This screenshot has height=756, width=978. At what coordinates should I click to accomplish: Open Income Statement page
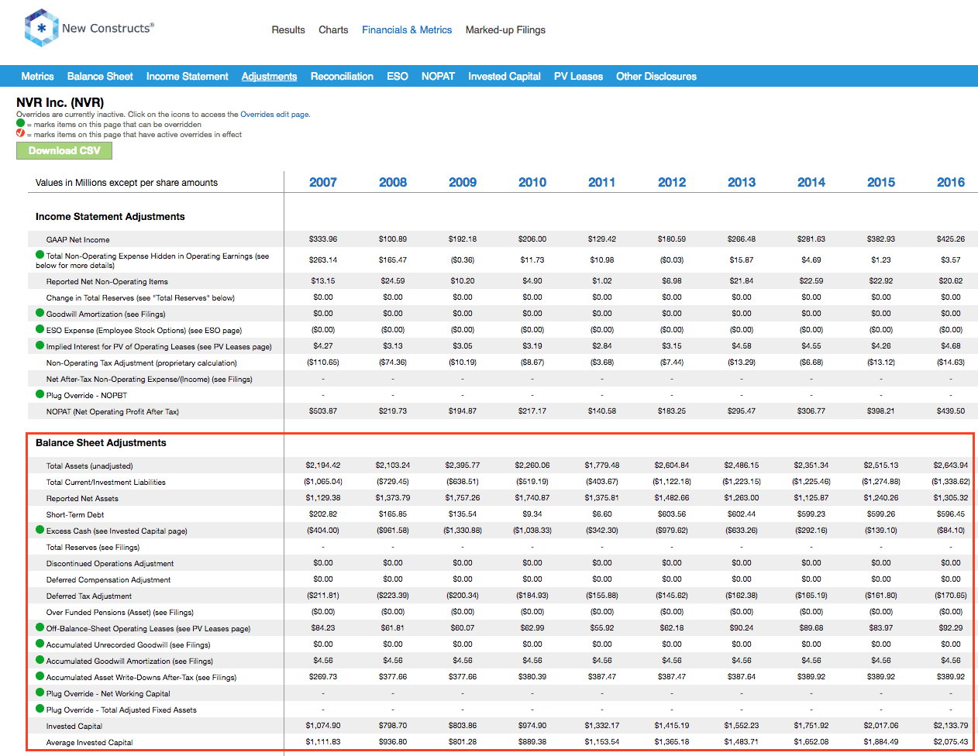click(188, 76)
